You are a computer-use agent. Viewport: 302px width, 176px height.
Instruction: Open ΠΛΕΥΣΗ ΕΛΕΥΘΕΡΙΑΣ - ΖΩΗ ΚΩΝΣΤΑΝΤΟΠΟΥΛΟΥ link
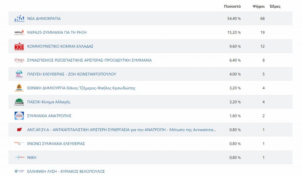(x=72, y=74)
